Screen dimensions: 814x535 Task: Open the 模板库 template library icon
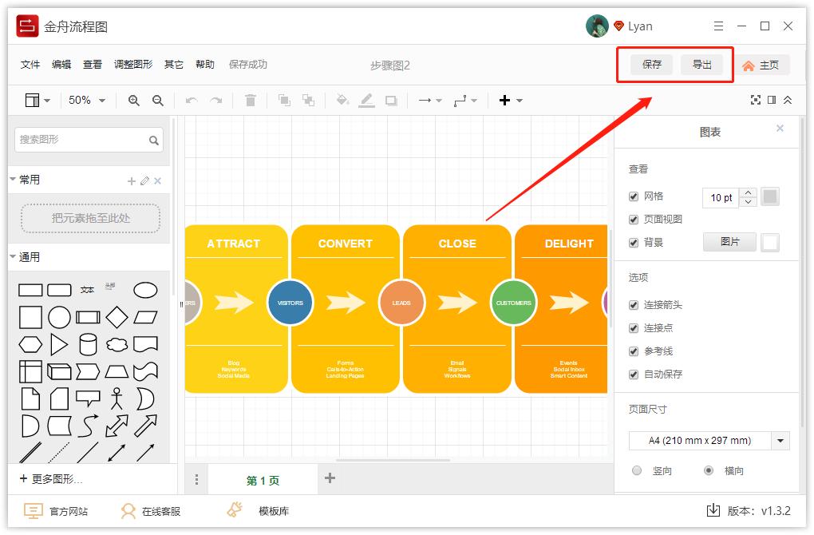point(235,509)
